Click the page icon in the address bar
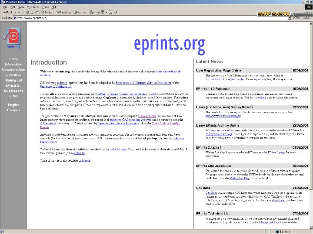 (x=15, y=18)
